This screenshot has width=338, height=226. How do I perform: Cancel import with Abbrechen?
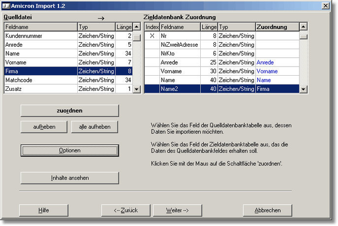pos(267,210)
